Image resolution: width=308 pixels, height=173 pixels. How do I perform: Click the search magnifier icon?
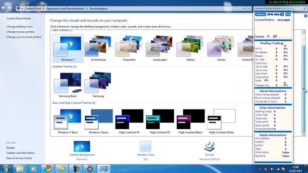(305, 9)
